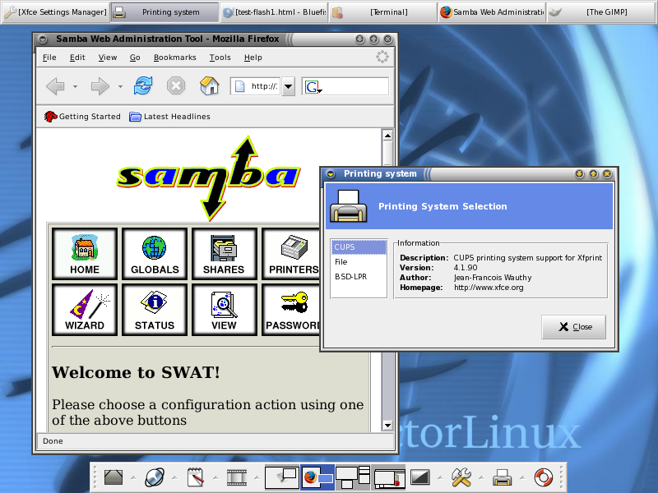Select the Samba Web Administration taskbar entry
The width and height of the screenshot is (658, 493).
[x=492, y=12]
